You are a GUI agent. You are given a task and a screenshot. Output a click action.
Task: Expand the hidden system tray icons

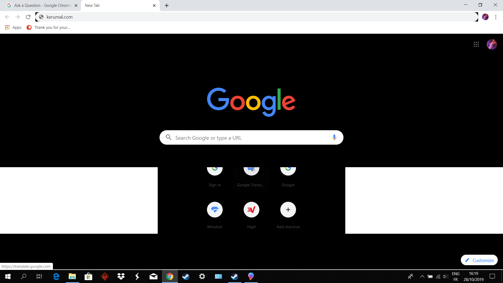coord(422,276)
